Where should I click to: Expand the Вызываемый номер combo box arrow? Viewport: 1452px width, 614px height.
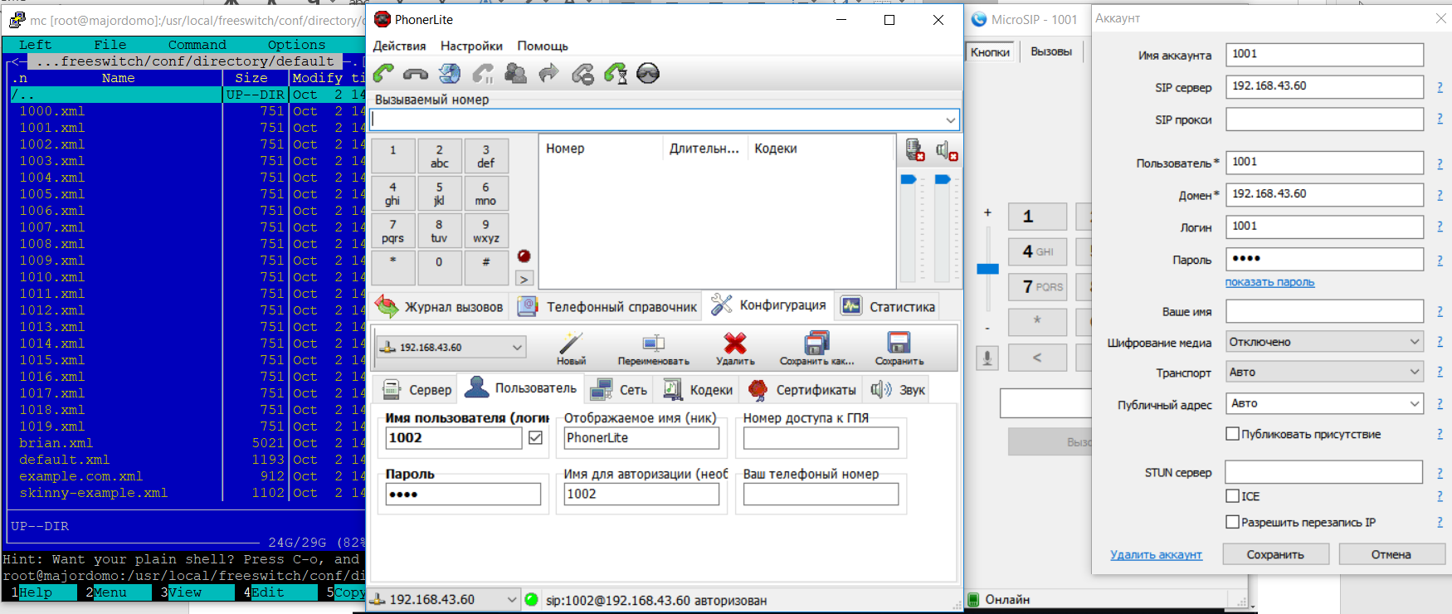[950, 120]
